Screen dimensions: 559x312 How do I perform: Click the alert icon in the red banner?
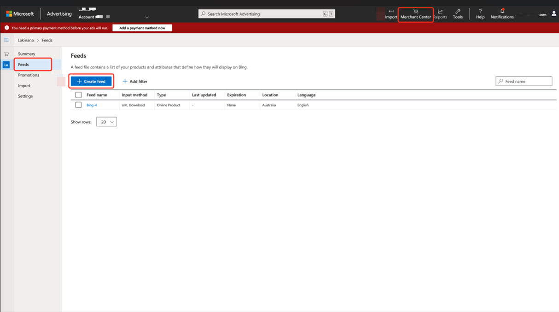point(6,28)
